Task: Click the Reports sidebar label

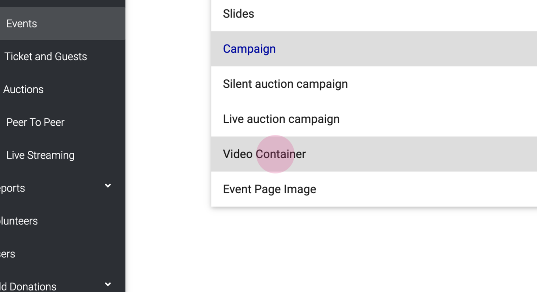Action: 12,188
